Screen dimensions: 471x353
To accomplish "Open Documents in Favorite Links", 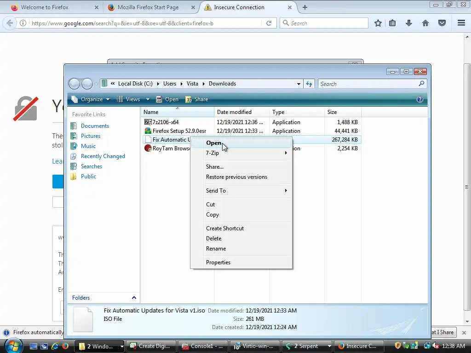I will click(x=95, y=126).
